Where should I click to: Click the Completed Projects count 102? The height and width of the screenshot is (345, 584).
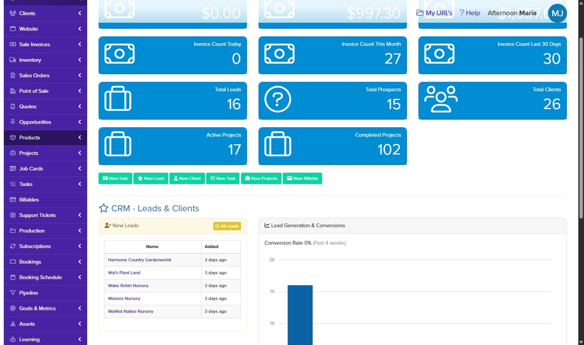click(x=389, y=150)
